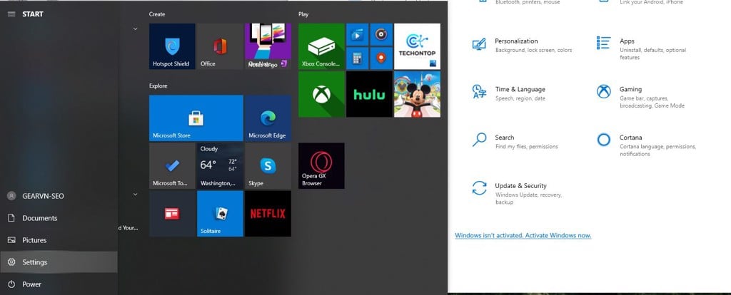Start the Solitaire tile
Image resolution: width=731 pixels, height=295 pixels.
click(220, 214)
